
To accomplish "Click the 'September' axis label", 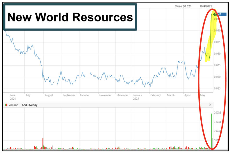I will pos(69,95).
